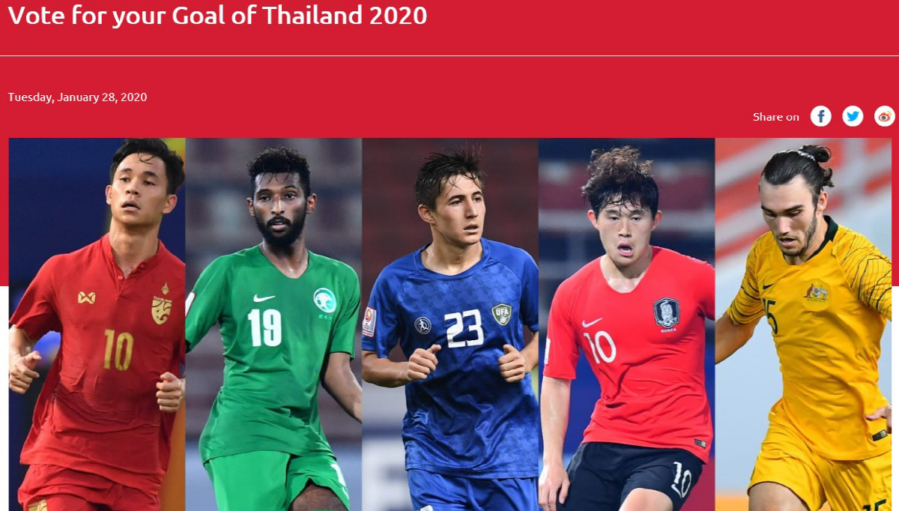Click the white number 23 on the jersey
The width and height of the screenshot is (899, 511).
[464, 328]
